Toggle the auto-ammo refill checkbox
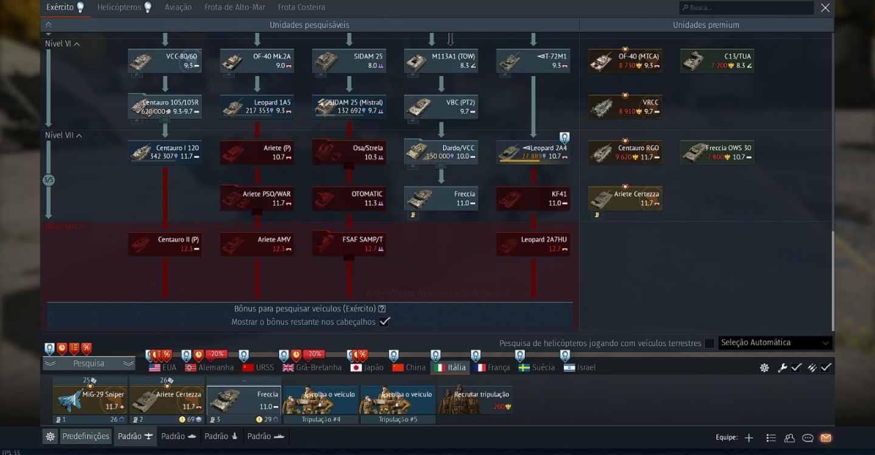The width and height of the screenshot is (875, 455). tap(826, 367)
